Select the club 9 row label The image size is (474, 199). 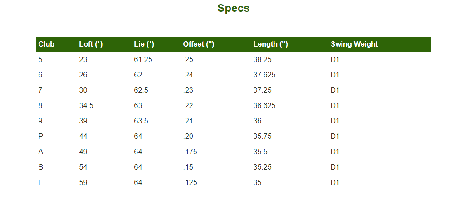pyautogui.click(x=41, y=121)
